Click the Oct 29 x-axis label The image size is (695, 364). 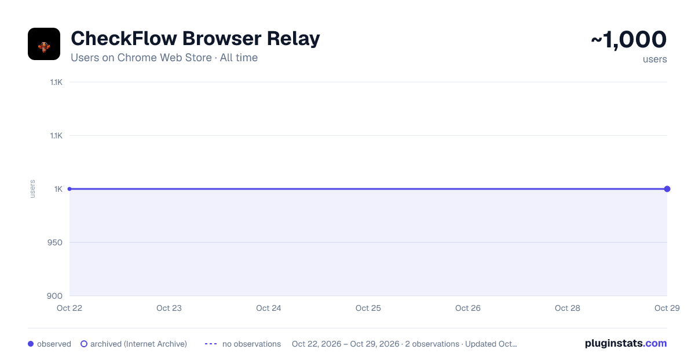click(x=667, y=308)
